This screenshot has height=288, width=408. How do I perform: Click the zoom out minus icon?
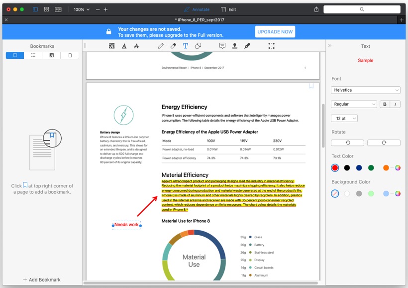click(98, 9)
